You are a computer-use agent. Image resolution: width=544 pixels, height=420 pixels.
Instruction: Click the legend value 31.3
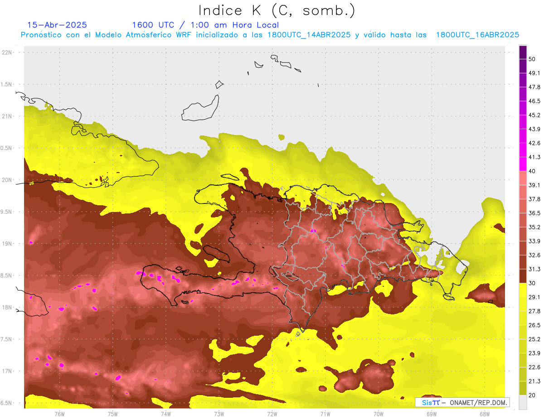[x=534, y=269]
